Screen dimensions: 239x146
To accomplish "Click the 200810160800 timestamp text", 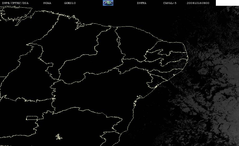I will 198,3.
